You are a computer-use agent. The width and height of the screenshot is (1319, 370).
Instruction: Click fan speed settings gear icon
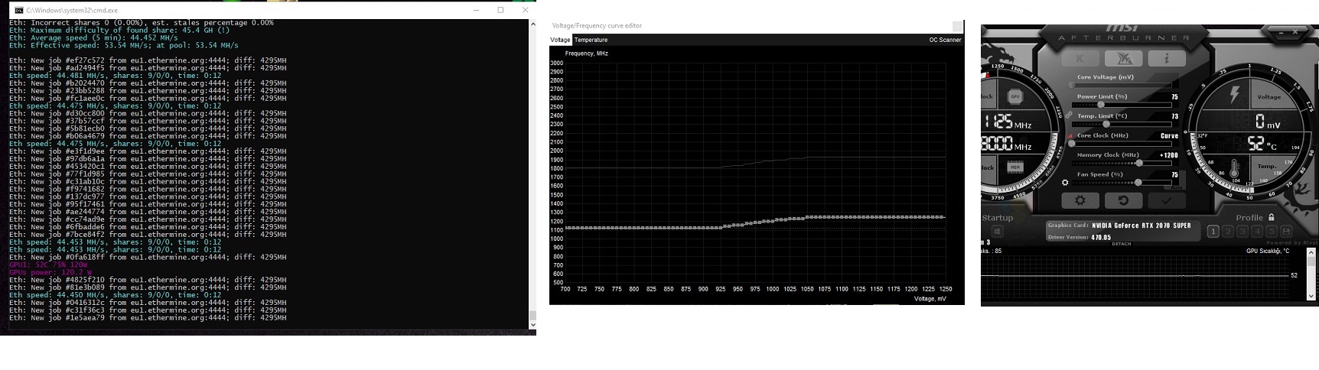(1065, 183)
